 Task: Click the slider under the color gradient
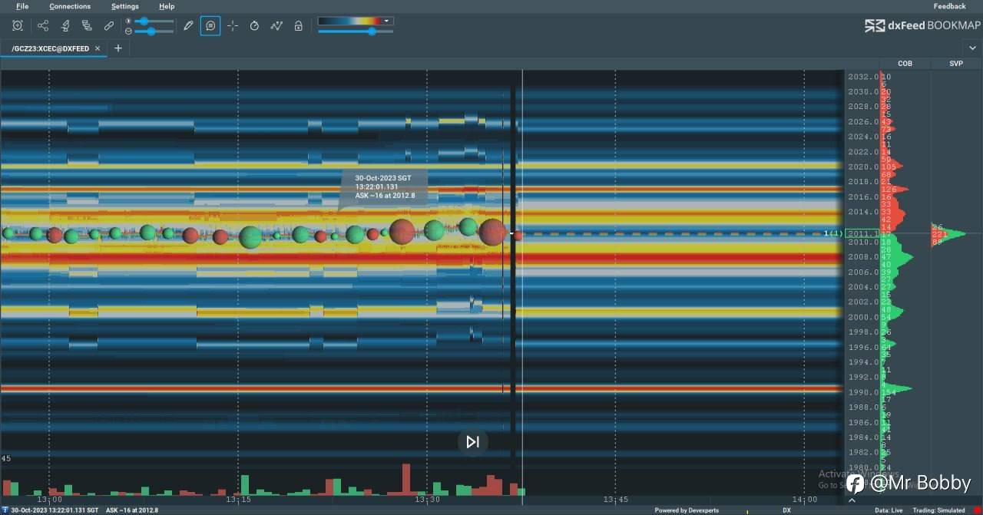[x=372, y=31]
